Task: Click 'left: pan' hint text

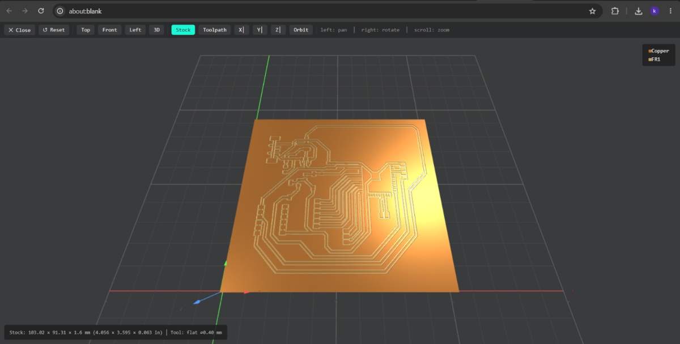Action: pyautogui.click(x=334, y=30)
